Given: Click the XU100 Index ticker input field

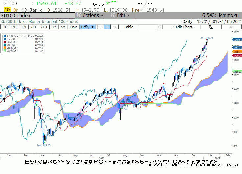Looking at the screenshot, I should pyautogui.click(x=37, y=16).
